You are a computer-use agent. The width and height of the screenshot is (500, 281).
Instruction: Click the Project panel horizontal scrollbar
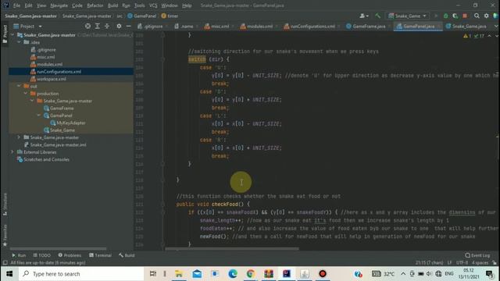[58, 249]
